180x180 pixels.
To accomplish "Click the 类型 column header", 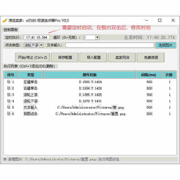I will coord(31,75).
